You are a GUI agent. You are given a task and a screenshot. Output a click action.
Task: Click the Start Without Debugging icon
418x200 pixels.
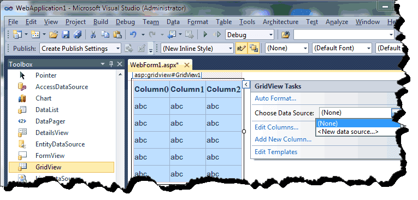click(217, 34)
